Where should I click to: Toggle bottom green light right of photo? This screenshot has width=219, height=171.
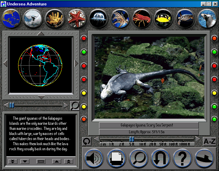point(214,119)
